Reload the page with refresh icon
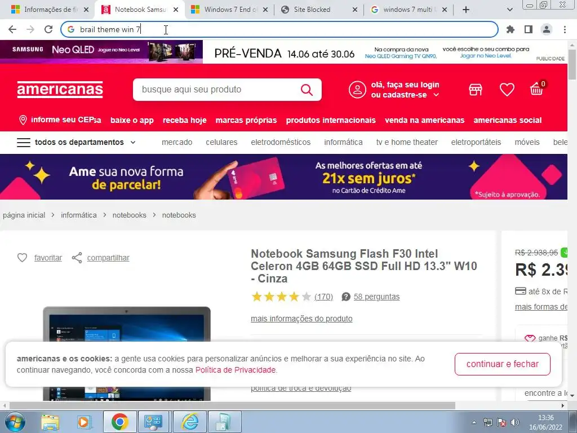Image resolution: width=577 pixels, height=433 pixels. pos(48,29)
